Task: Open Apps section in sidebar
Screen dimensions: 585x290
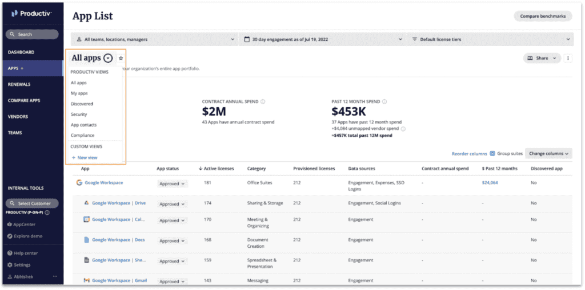Action: pos(33,68)
